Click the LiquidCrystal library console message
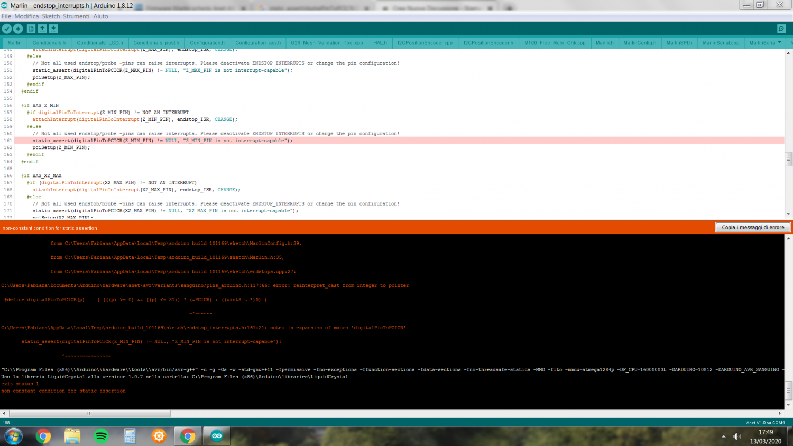This screenshot has height=446, width=793. [x=174, y=377]
